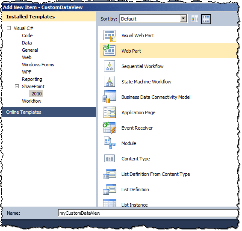This screenshot has height=231, width=242.
Task: Click the Content Type icon
Action: click(x=109, y=158)
